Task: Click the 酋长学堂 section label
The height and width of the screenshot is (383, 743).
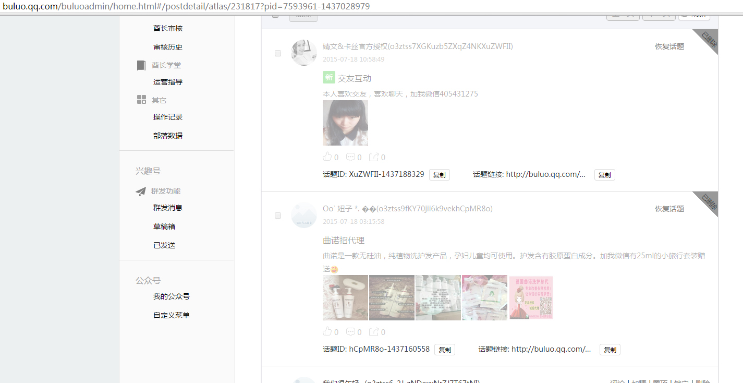Action: 166,65
